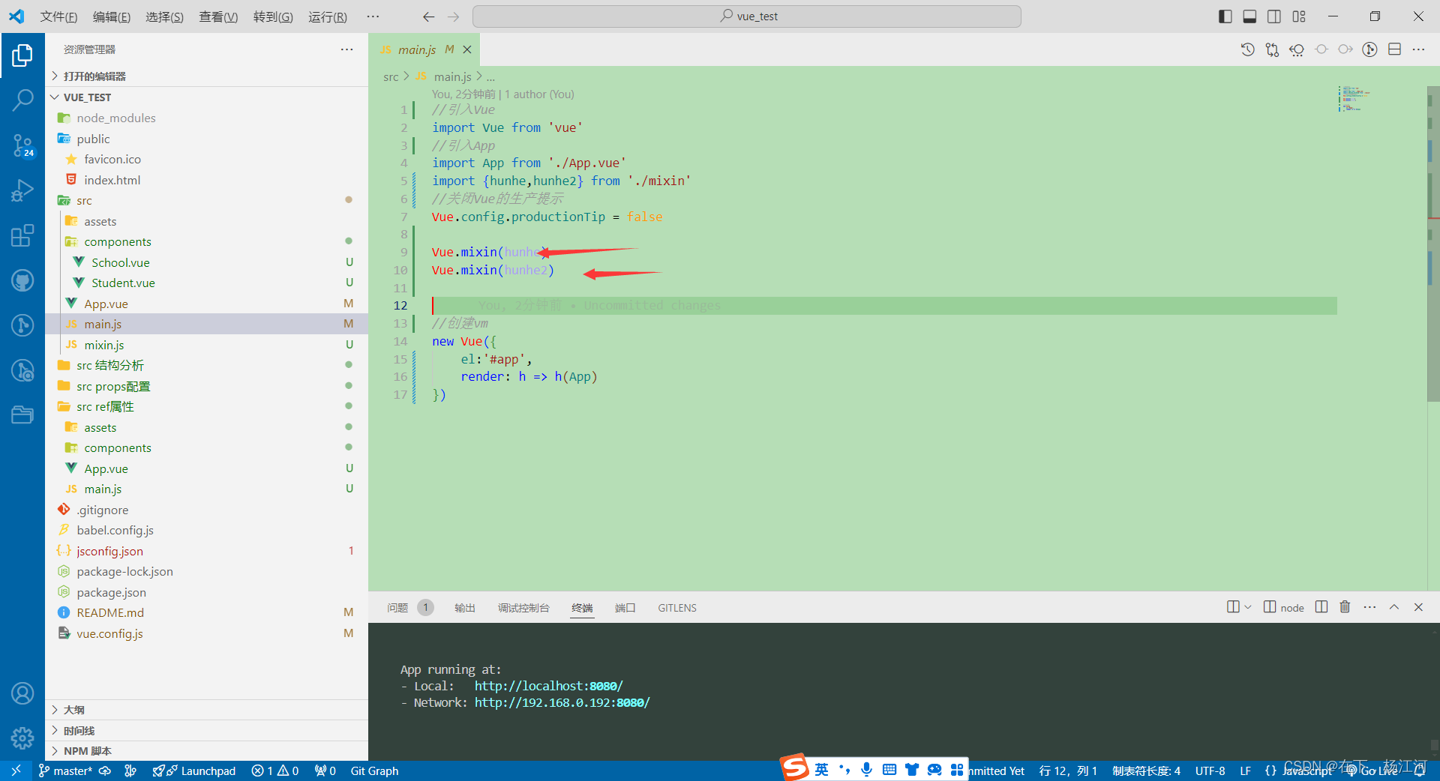This screenshot has width=1440, height=781.
Task: Toggle the primary sidebar visibility
Action: click(x=1225, y=16)
